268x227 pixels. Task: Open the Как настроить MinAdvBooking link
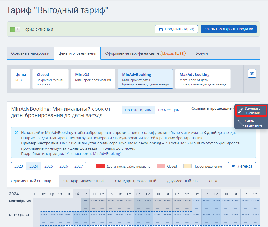93,154
